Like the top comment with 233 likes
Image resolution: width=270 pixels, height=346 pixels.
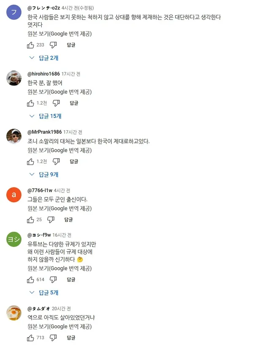(30, 45)
